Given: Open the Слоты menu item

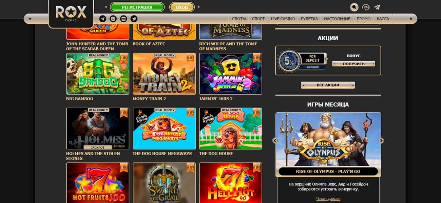Looking at the screenshot, I should [239, 19].
